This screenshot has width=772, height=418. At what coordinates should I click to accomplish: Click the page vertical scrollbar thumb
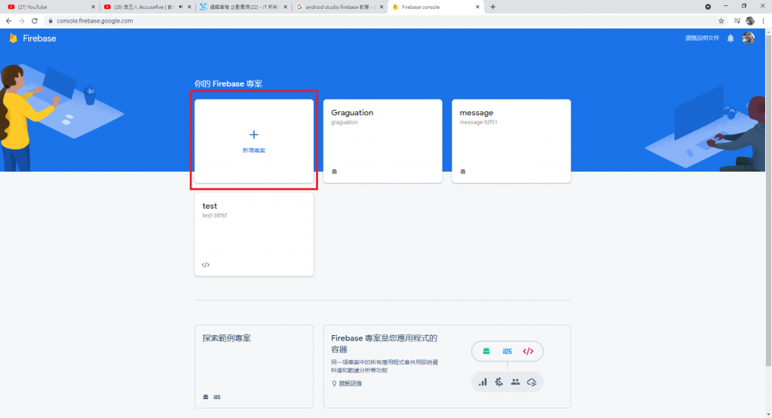pyautogui.click(x=768, y=199)
